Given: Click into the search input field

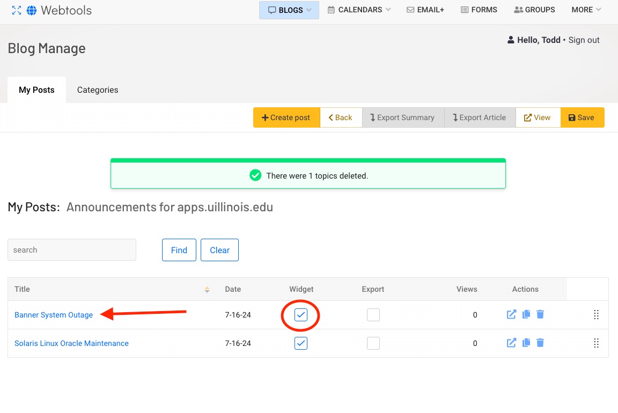Looking at the screenshot, I should [72, 250].
